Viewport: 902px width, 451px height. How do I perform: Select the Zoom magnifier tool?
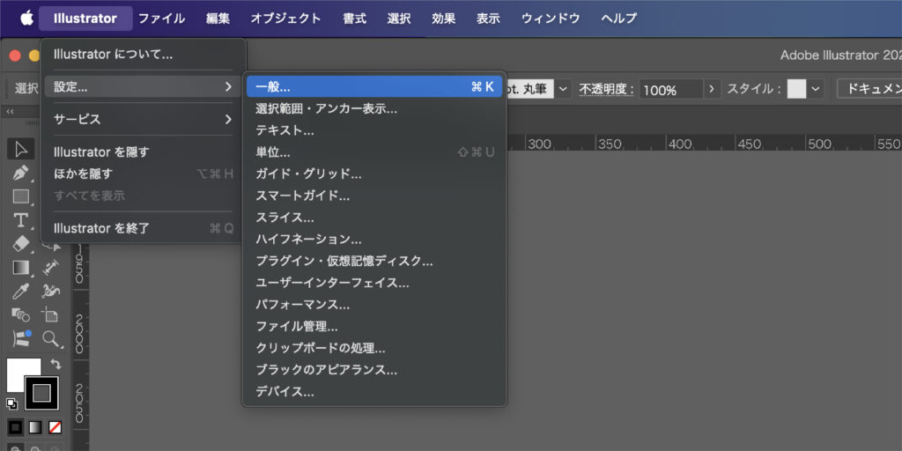51,339
